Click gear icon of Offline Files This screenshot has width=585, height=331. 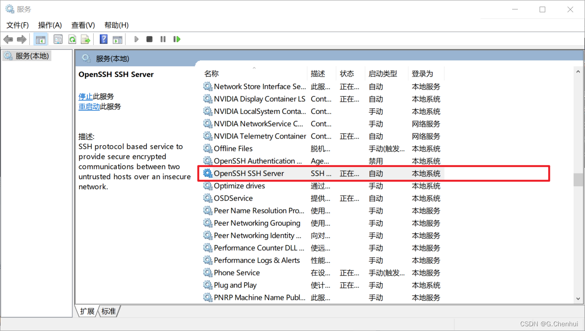point(208,148)
